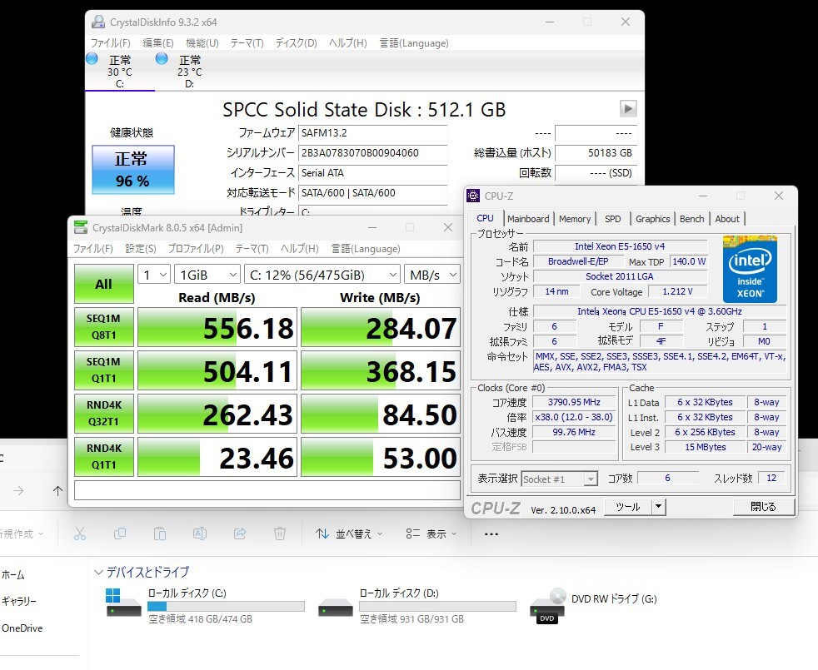Screen dimensions: 818x670
Task: Click the CrystalDiskMark comment input field
Action: click(x=267, y=490)
